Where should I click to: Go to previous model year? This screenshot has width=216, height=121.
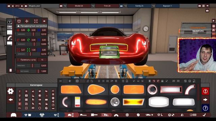point(13,6)
